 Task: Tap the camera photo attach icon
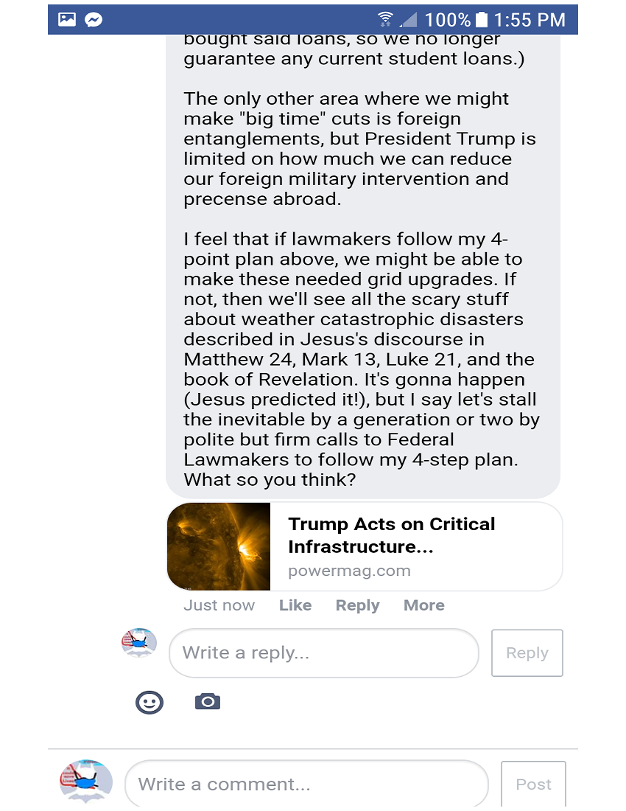tap(208, 701)
